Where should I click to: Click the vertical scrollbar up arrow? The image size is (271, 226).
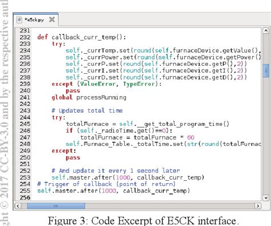point(266,30)
